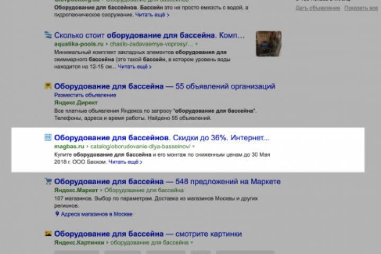381x254 pixels.
Task: Open the 55 объявлений организаций result title
Action: pyautogui.click(x=165, y=86)
